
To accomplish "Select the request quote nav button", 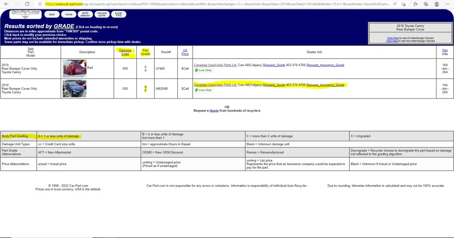I will pos(102,14).
